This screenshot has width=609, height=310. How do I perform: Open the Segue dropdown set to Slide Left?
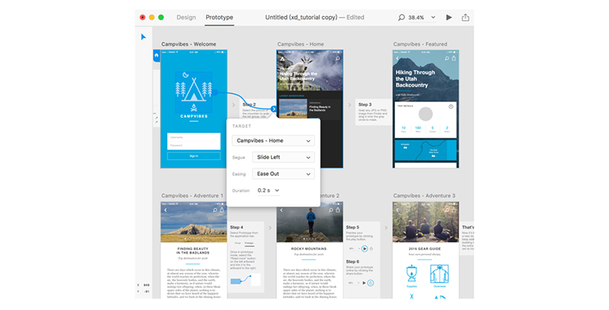point(283,157)
